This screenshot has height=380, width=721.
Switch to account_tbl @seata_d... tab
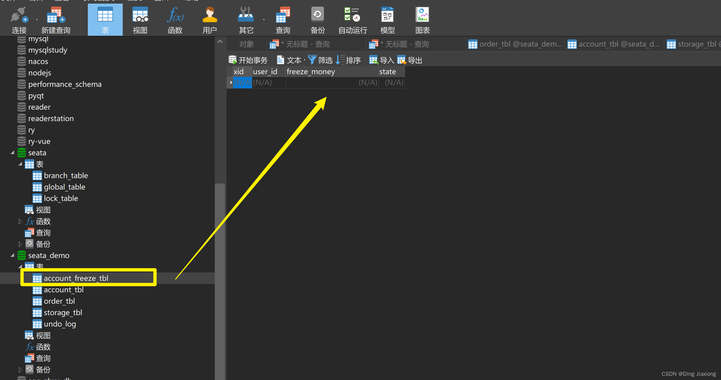click(x=614, y=44)
